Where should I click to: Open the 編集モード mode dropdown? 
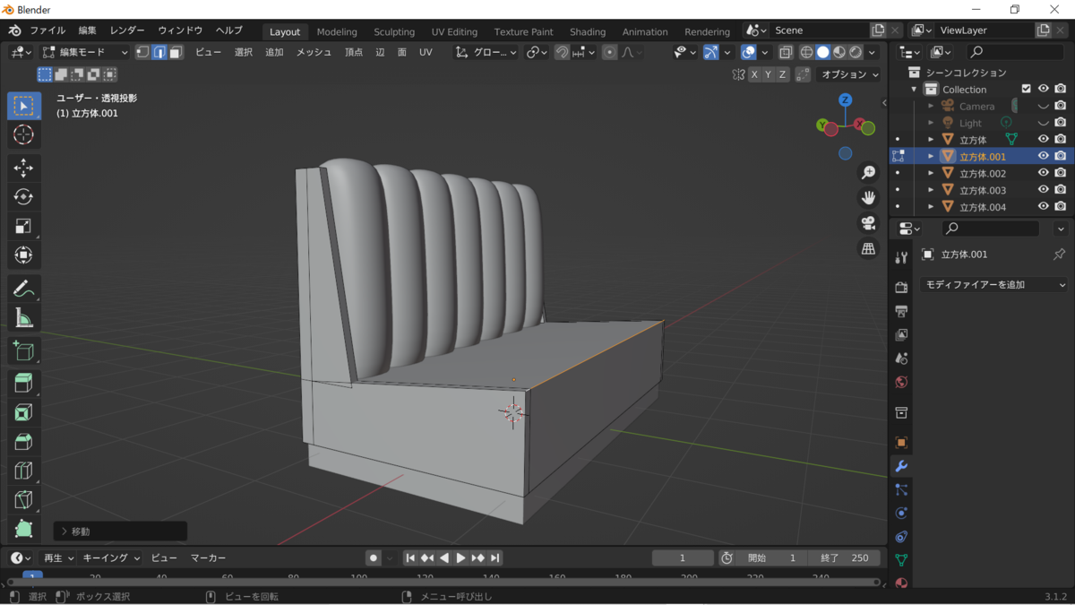86,52
